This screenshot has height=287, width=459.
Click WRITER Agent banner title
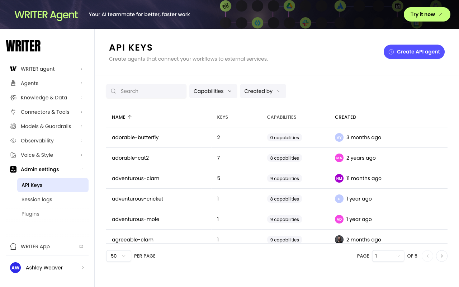point(46,15)
